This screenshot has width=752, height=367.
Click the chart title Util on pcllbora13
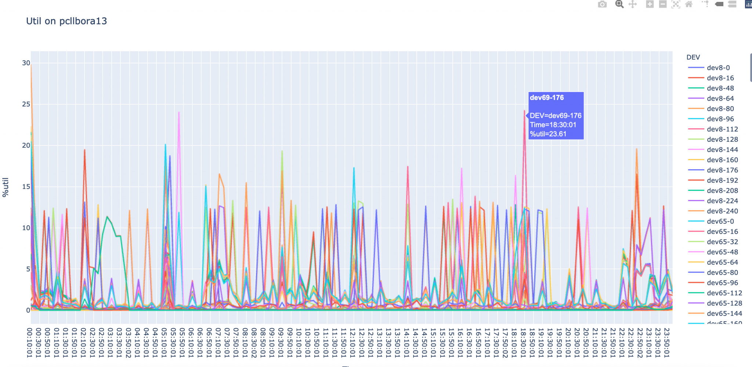click(x=66, y=21)
